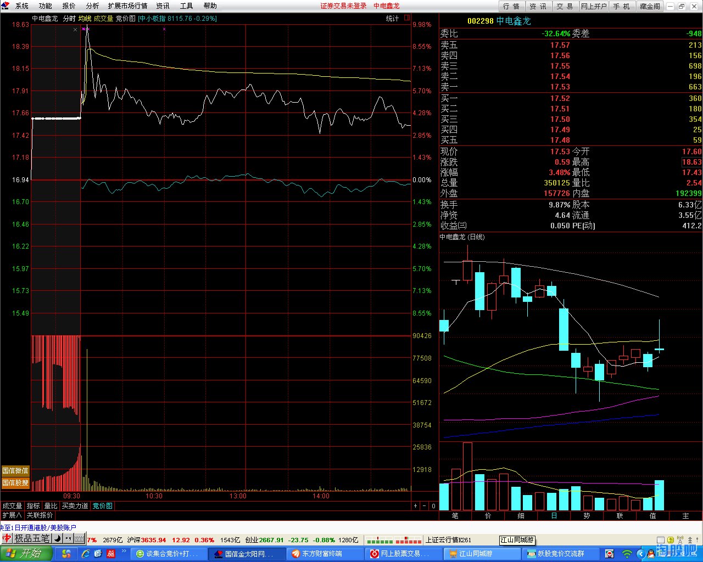Click the 002298 stock code
703x562 pixels.
(481, 21)
